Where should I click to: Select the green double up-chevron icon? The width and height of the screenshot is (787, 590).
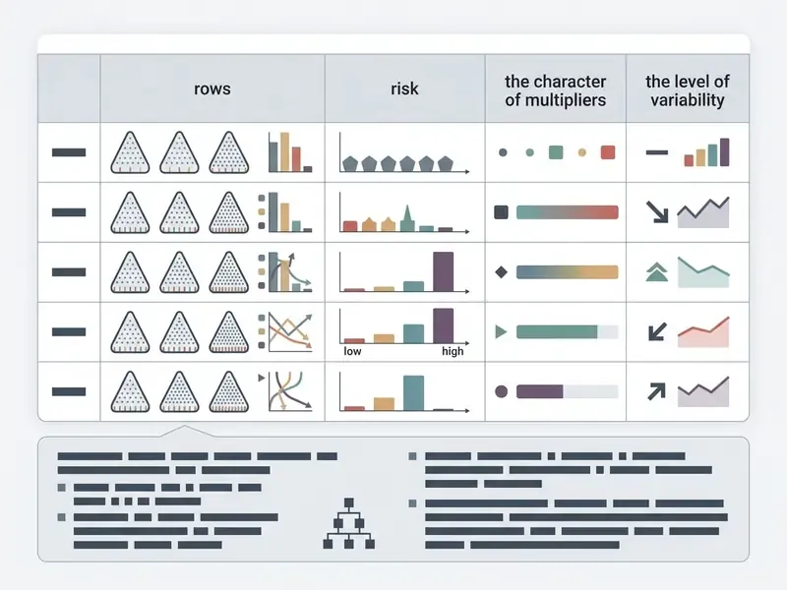(656, 272)
